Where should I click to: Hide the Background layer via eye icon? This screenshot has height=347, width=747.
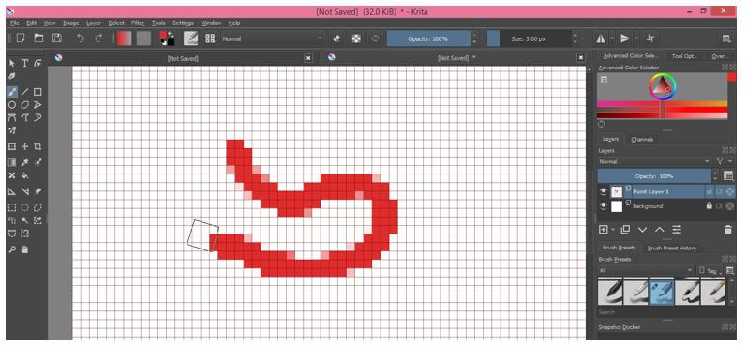pyautogui.click(x=603, y=206)
